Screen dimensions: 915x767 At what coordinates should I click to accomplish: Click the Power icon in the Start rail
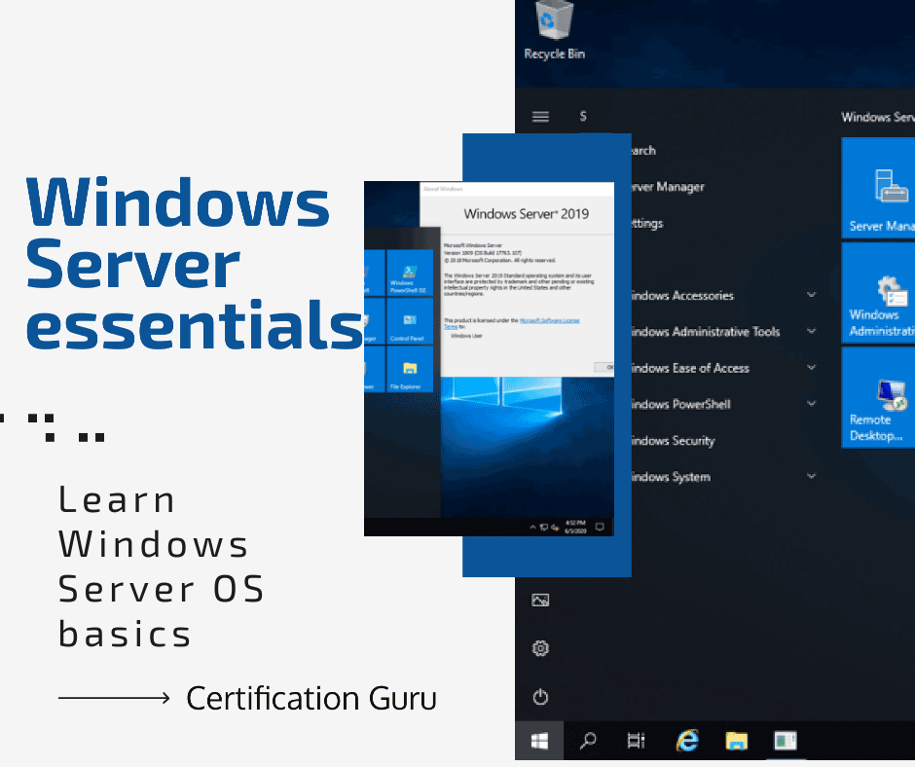540,697
